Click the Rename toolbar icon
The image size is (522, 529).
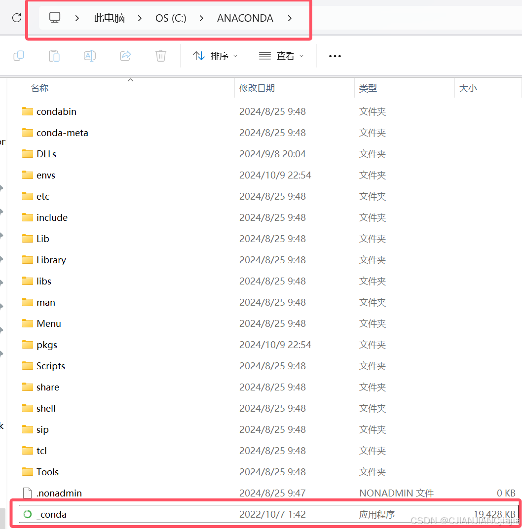point(90,56)
